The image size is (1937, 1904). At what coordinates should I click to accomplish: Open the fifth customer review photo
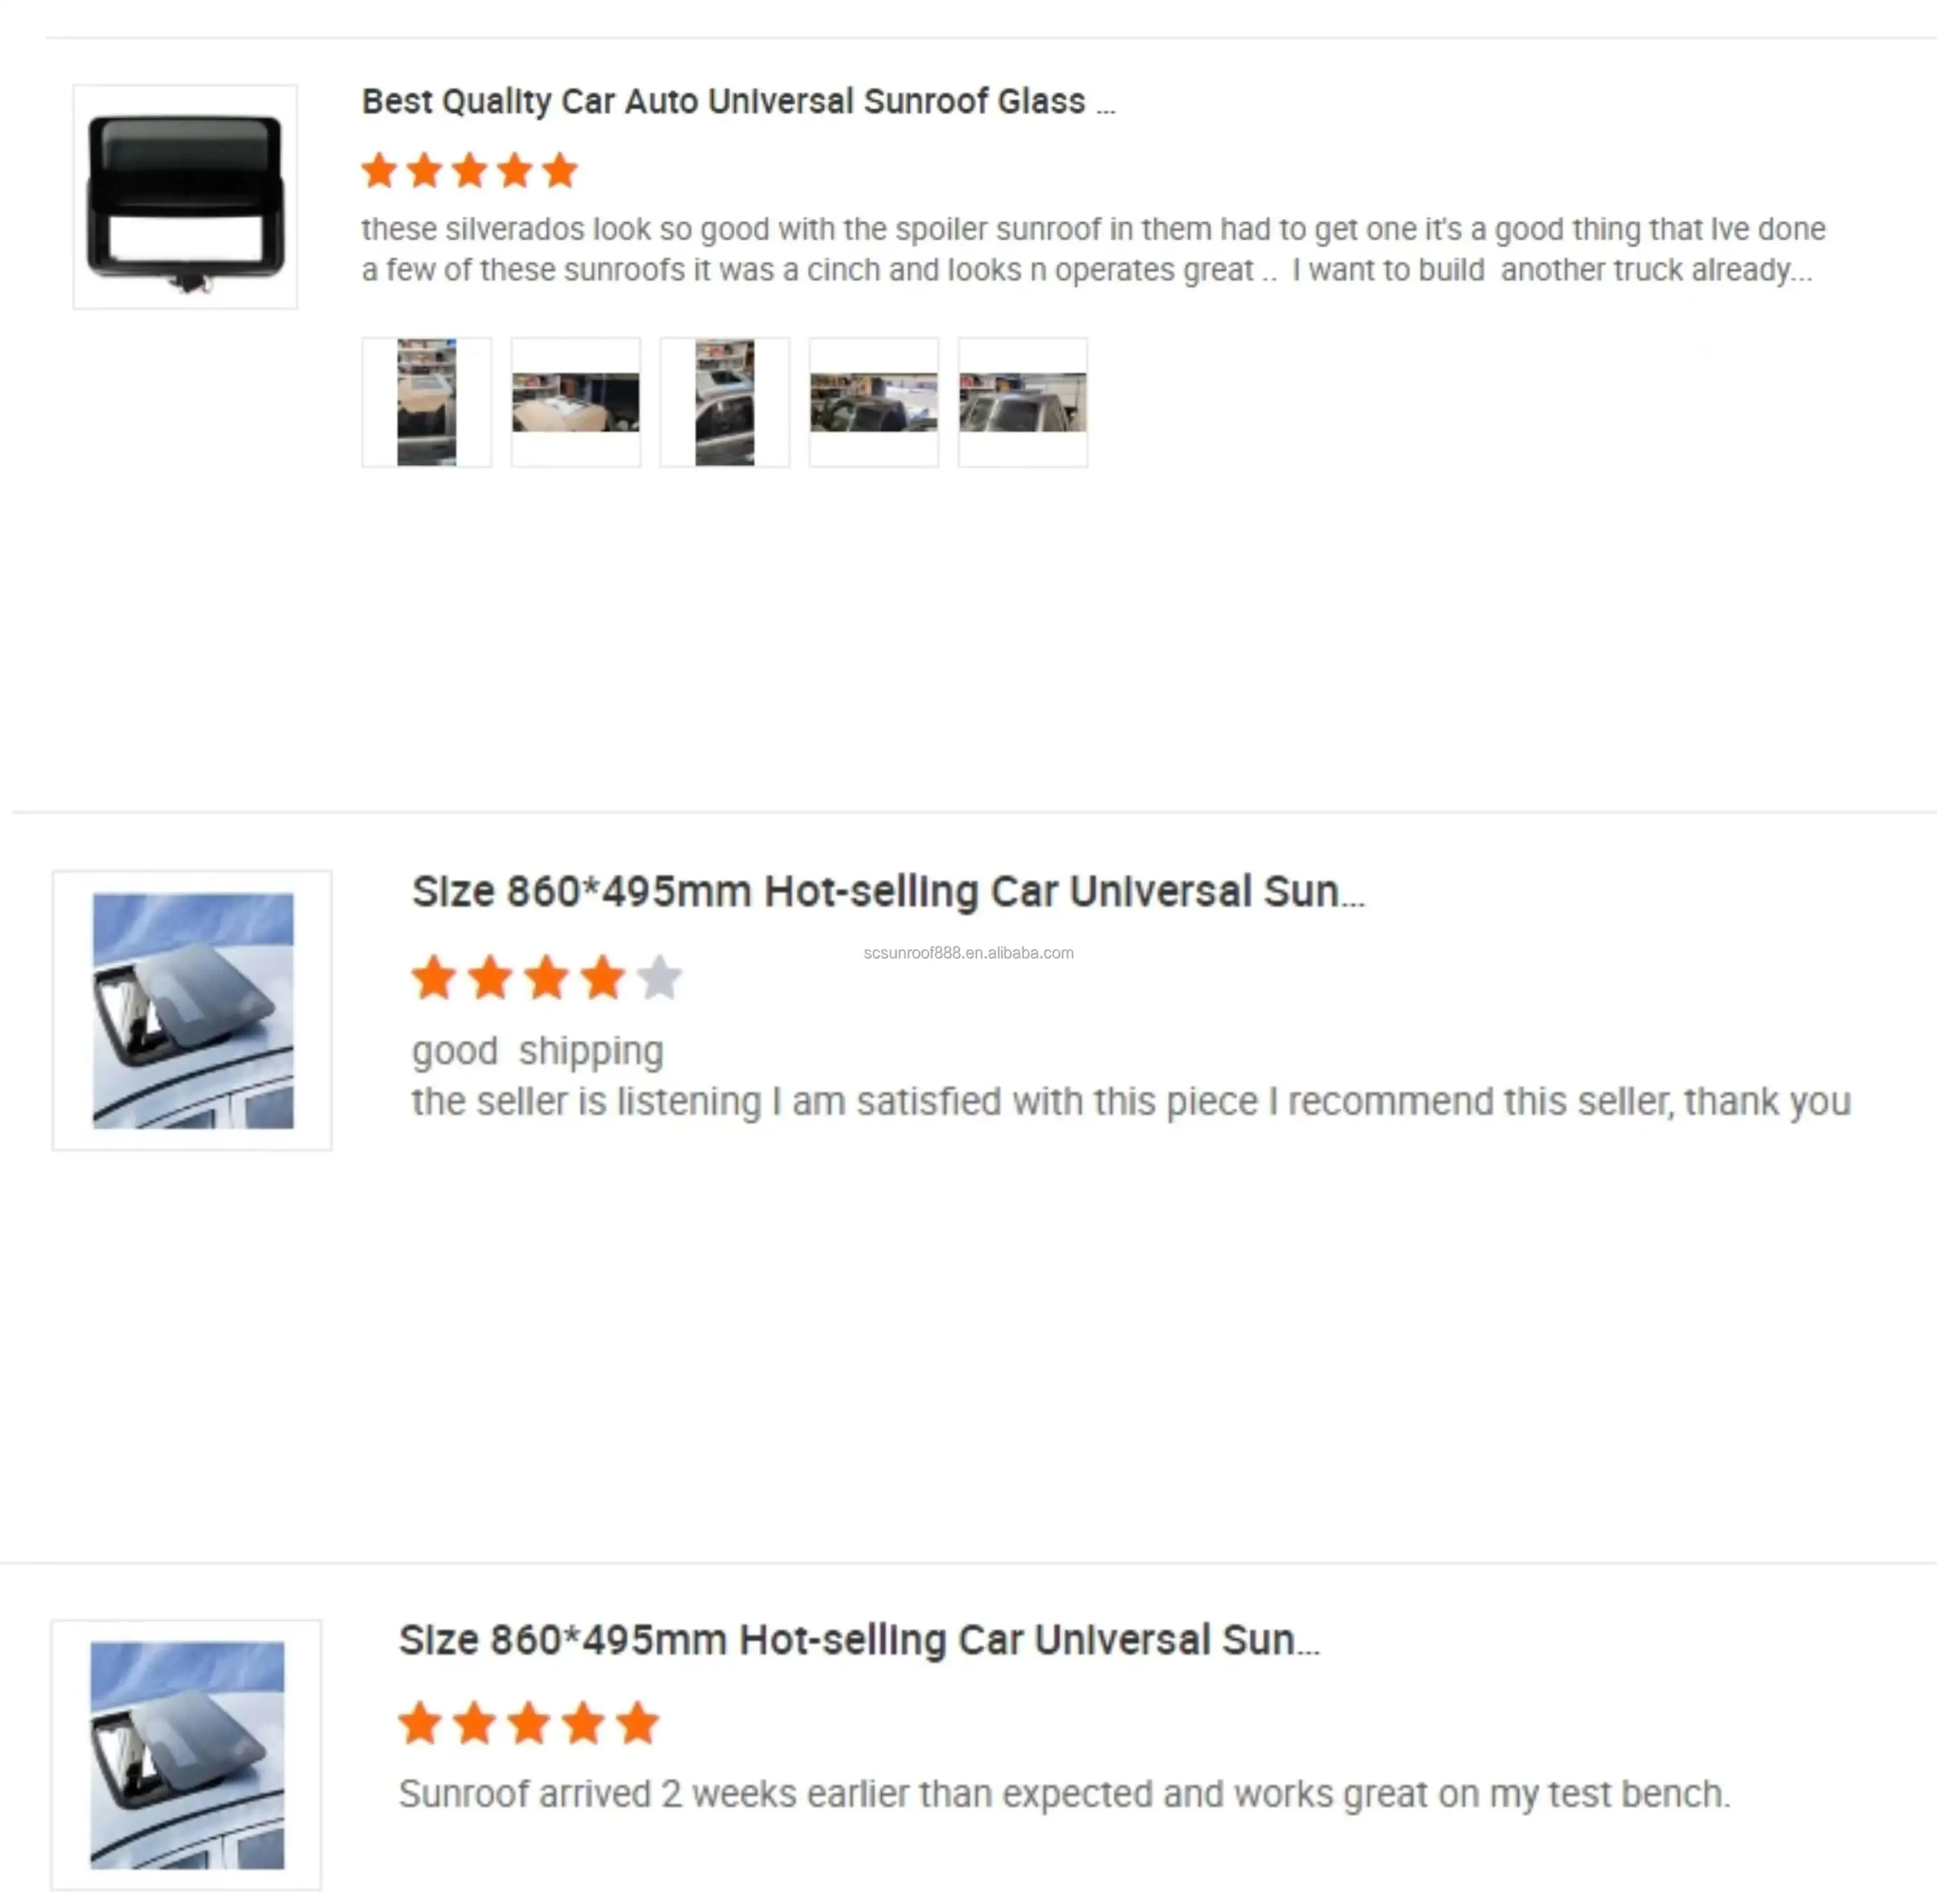[1023, 402]
